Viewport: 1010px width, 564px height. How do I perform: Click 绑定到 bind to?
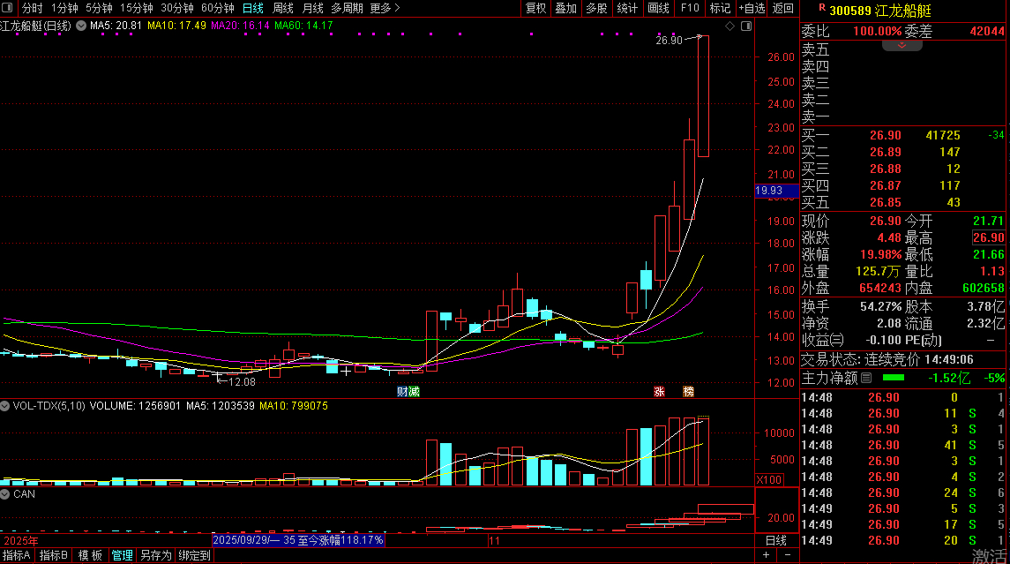click(195, 556)
